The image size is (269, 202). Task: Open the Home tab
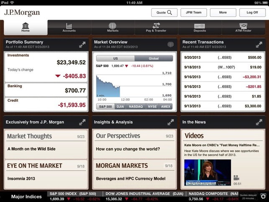(26, 28)
